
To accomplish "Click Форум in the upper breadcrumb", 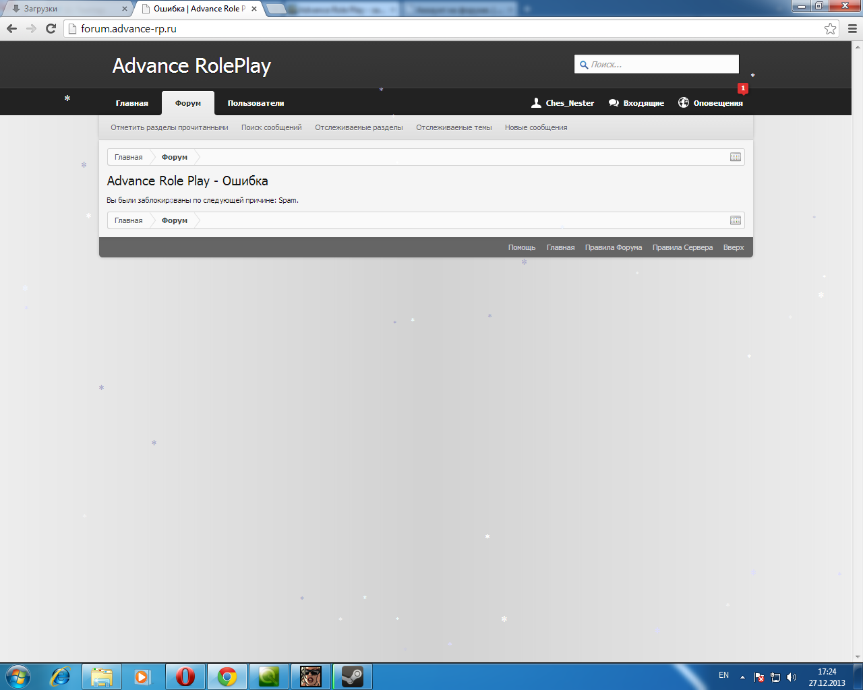I will click(175, 157).
